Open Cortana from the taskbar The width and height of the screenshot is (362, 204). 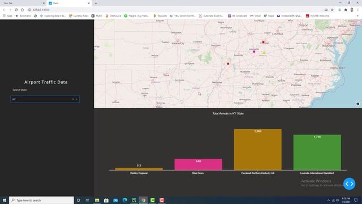point(79,200)
